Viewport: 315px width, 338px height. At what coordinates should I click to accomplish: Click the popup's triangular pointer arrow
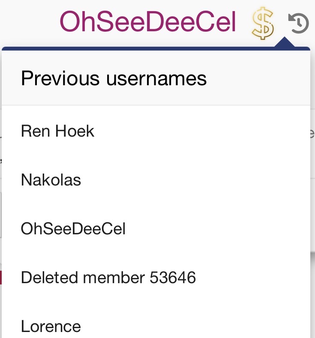285,42
